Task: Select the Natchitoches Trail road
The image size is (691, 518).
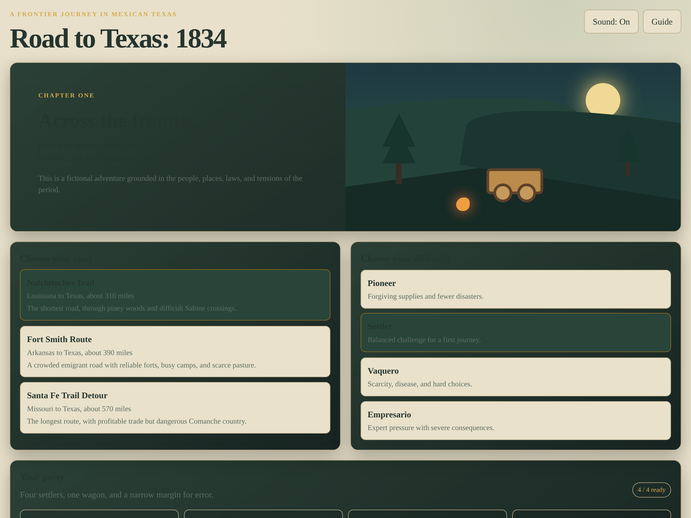Action: coord(175,295)
